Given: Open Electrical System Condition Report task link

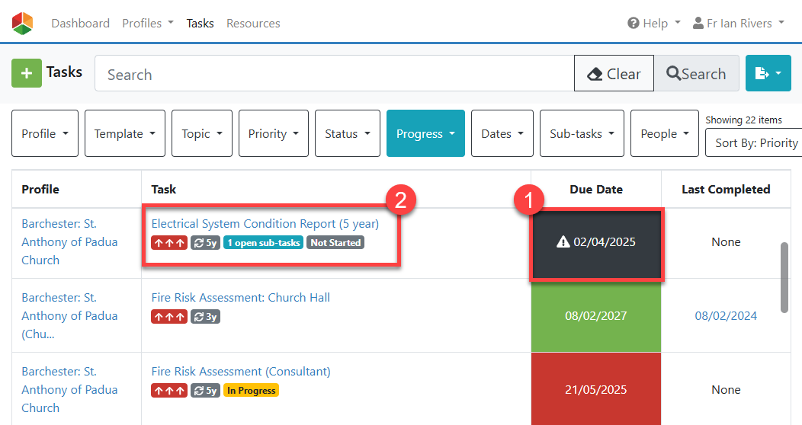Looking at the screenshot, I should 265,224.
